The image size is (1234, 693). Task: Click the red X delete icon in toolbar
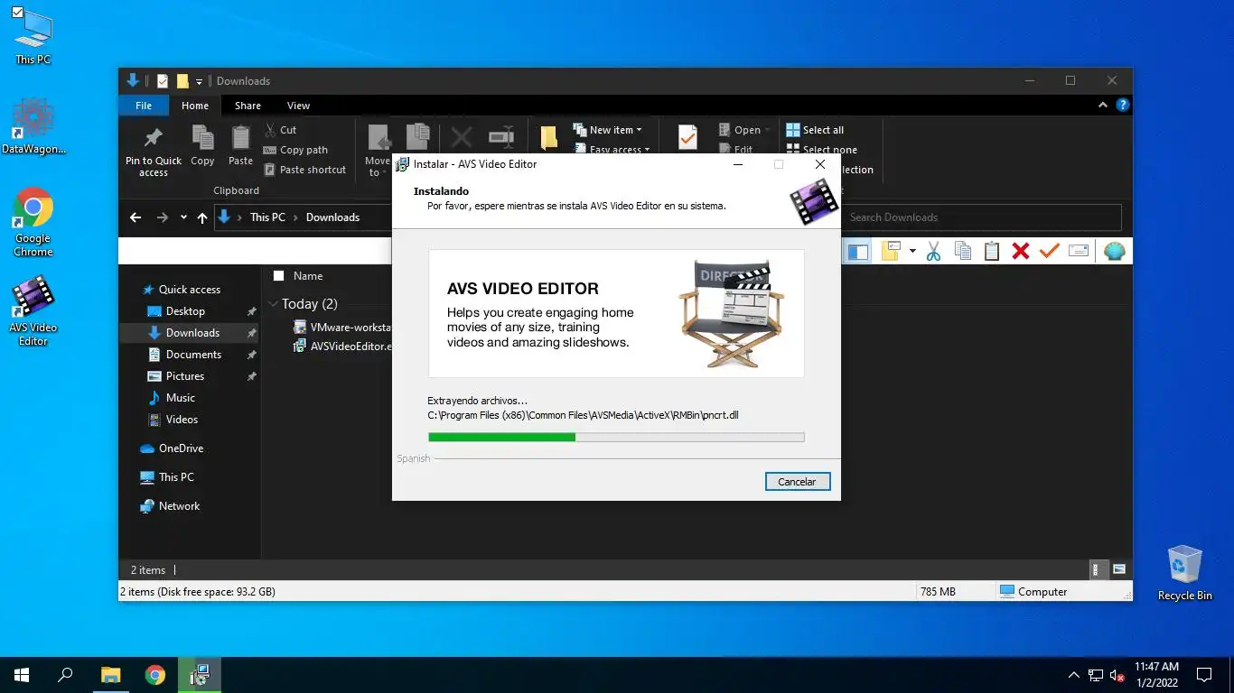tap(1021, 252)
